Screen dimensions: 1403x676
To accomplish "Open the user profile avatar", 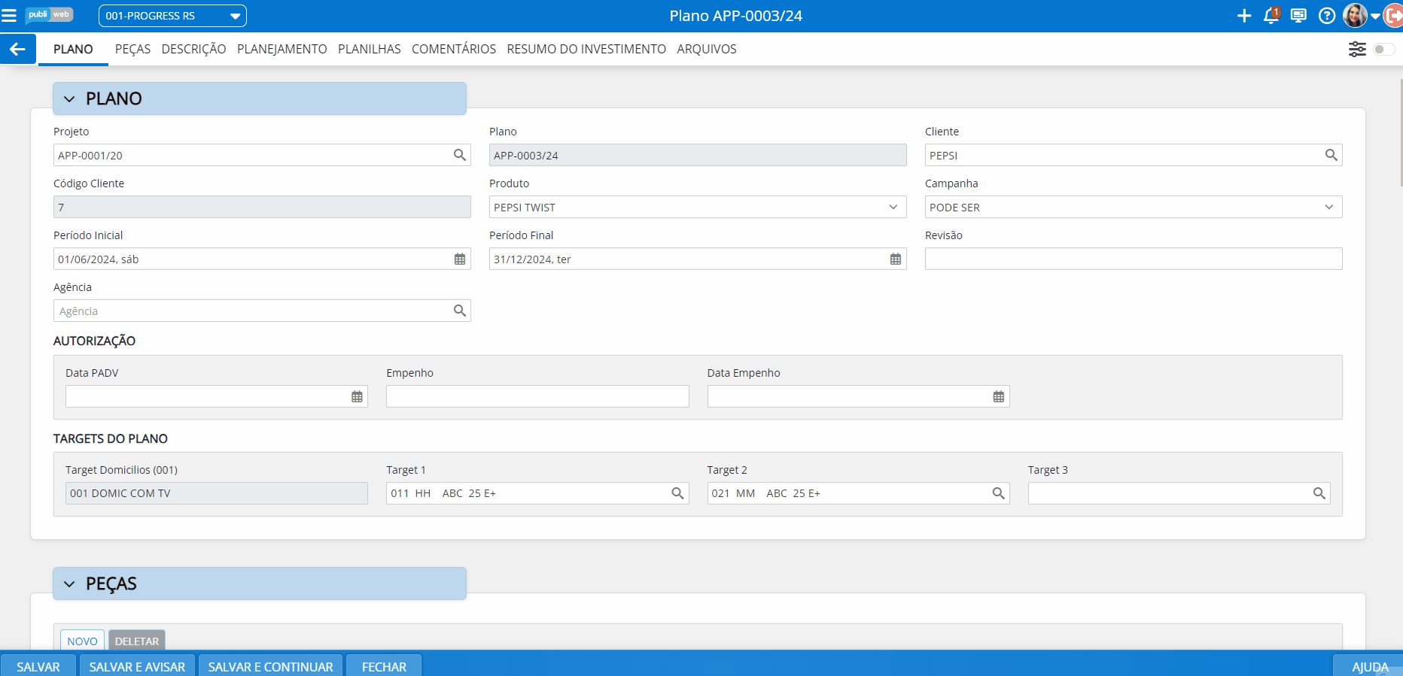I will click(1355, 16).
